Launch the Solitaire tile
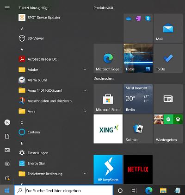This screenshot has width=185, height=195. (138, 129)
